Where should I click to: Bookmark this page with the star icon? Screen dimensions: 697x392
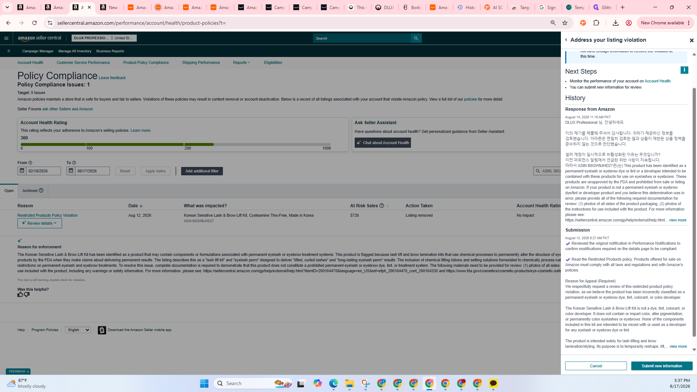pos(565,23)
